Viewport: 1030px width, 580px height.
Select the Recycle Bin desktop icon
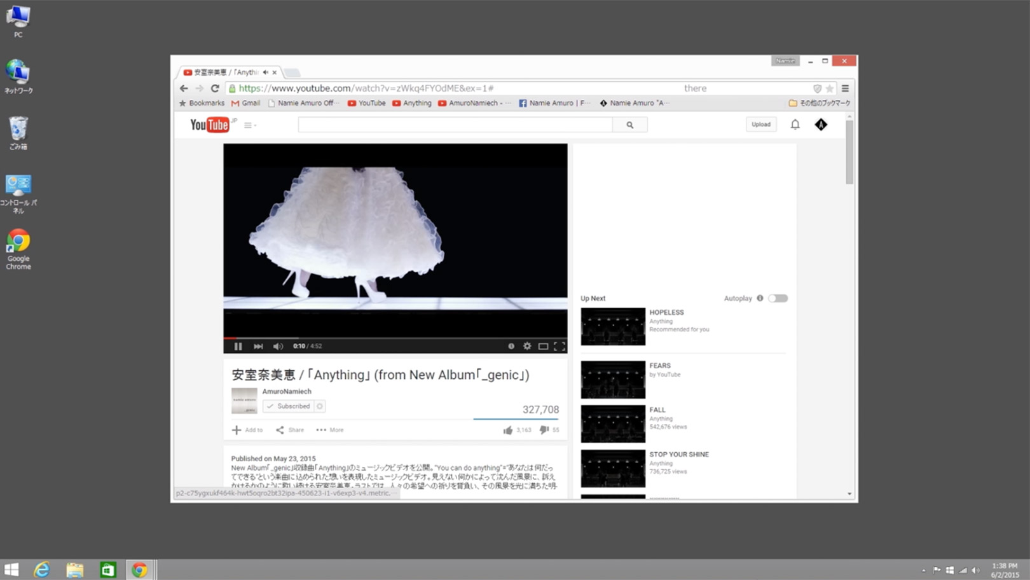pos(18,133)
